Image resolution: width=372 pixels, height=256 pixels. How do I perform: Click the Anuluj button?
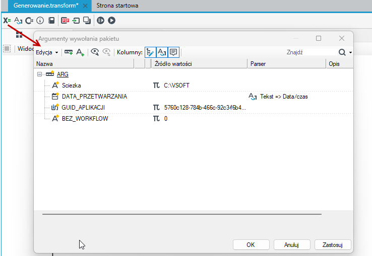[x=292, y=244]
